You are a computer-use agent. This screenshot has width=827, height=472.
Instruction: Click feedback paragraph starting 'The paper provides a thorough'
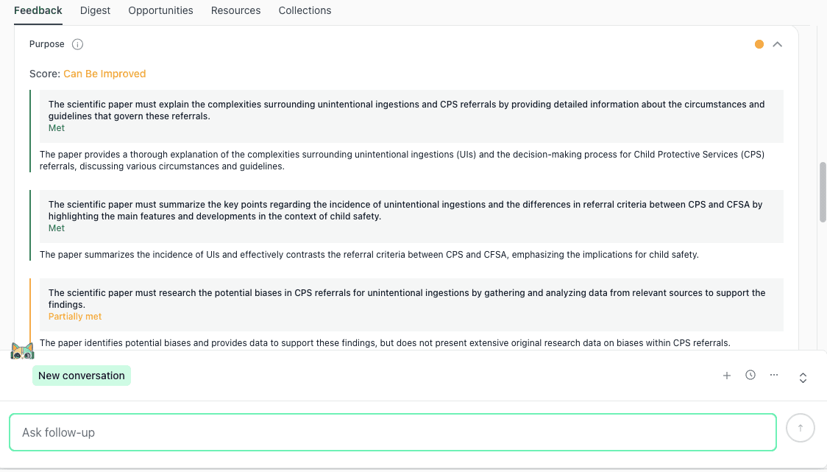click(402, 161)
